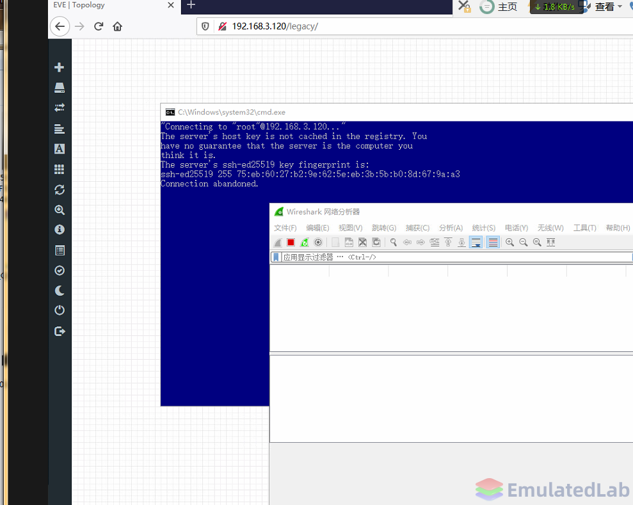This screenshot has height=505, width=633.
Task: Stop the Wireshark capture with red square
Action: point(291,242)
